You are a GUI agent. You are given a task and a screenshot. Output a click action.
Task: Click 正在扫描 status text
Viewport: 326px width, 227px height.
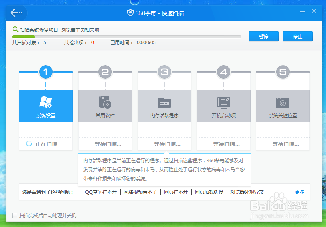pyautogui.click(x=46, y=144)
